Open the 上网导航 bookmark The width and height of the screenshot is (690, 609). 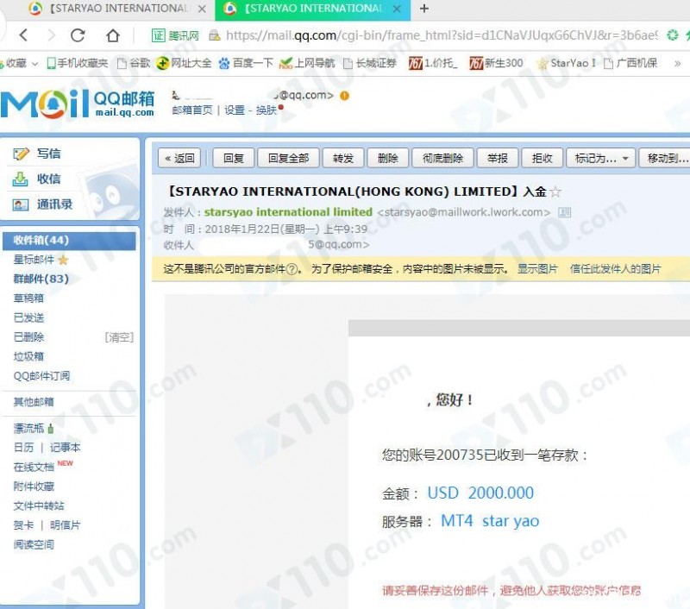[307, 63]
